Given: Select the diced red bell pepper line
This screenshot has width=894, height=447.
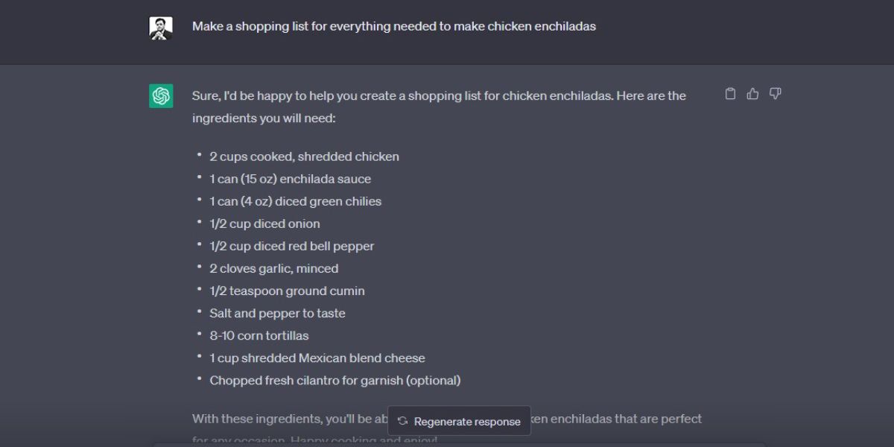Looking at the screenshot, I should coord(291,246).
